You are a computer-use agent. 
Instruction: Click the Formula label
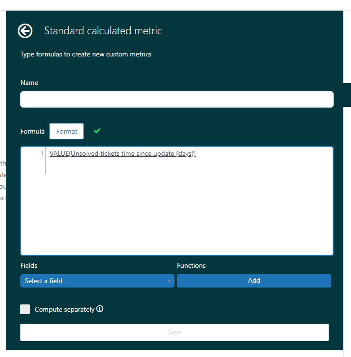pos(32,131)
